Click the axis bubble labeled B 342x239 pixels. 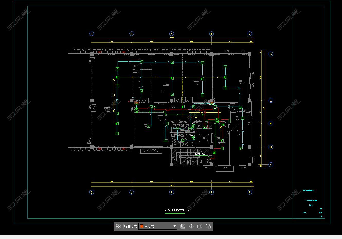271,147
